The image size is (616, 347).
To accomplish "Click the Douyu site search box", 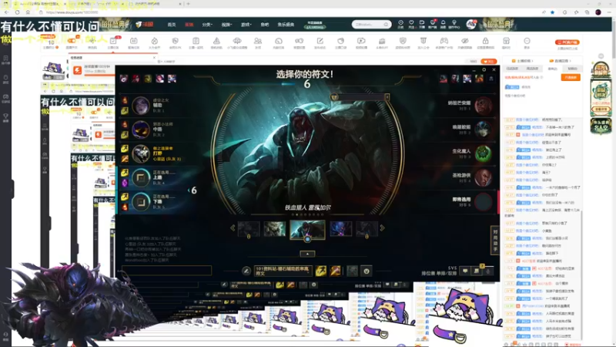I will tap(371, 25).
